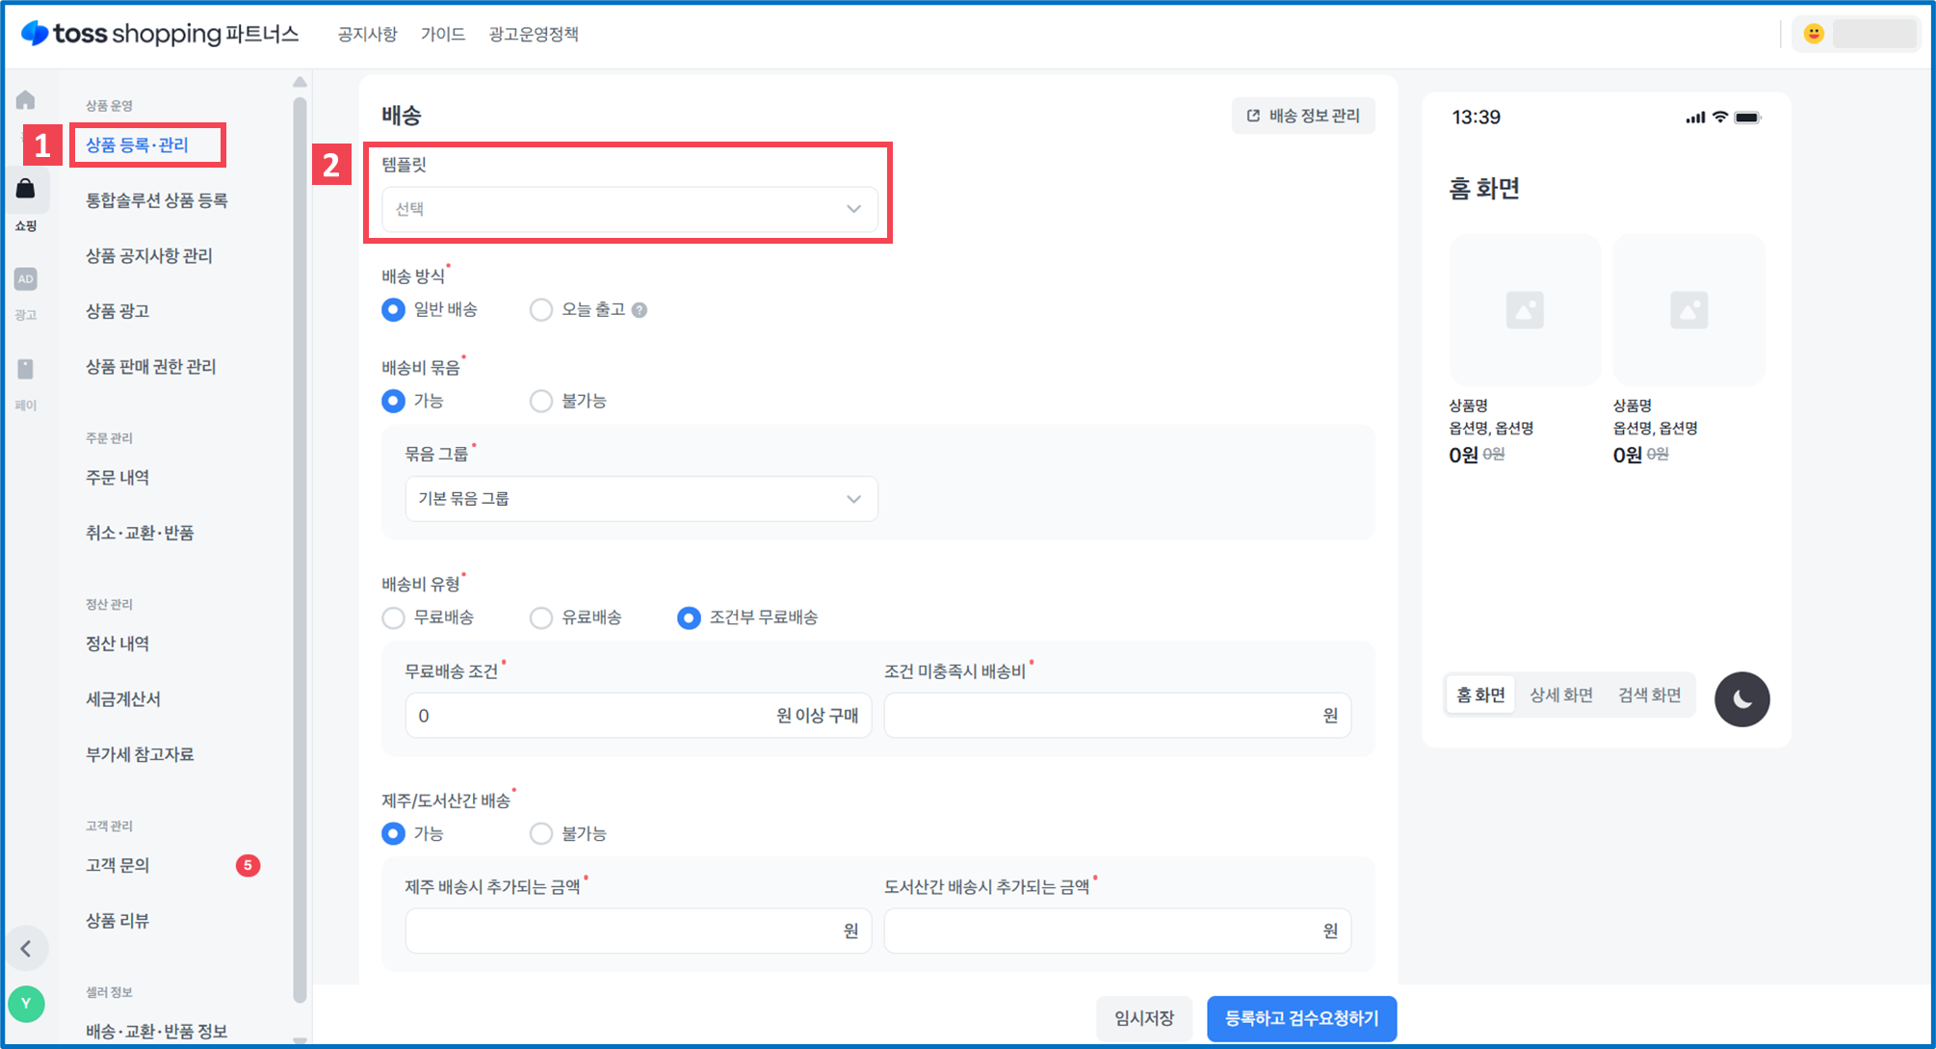Expand the 기본 묶음 그룹 dropdown

click(x=641, y=499)
